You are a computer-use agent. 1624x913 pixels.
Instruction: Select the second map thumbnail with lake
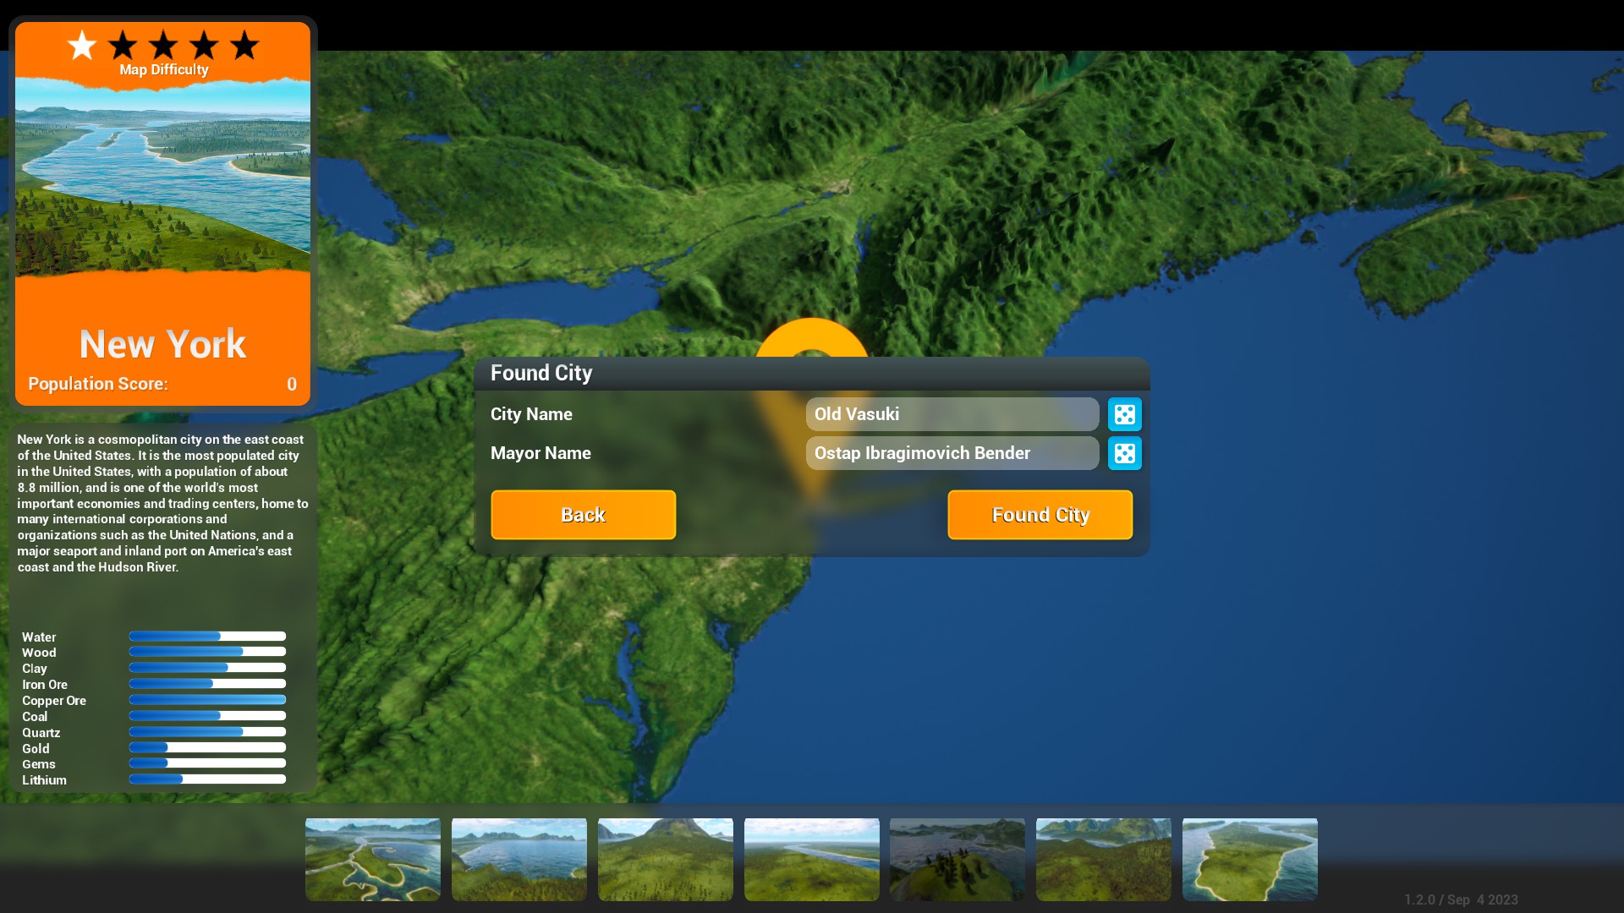pyautogui.click(x=519, y=859)
